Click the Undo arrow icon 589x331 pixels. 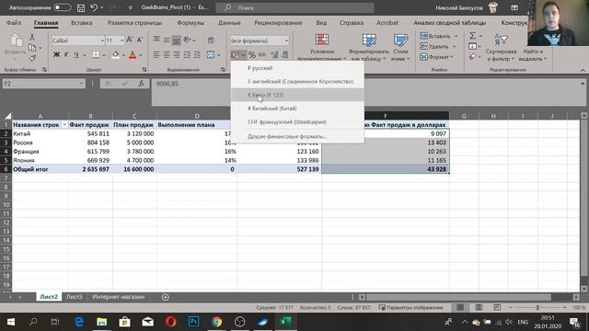pos(94,7)
